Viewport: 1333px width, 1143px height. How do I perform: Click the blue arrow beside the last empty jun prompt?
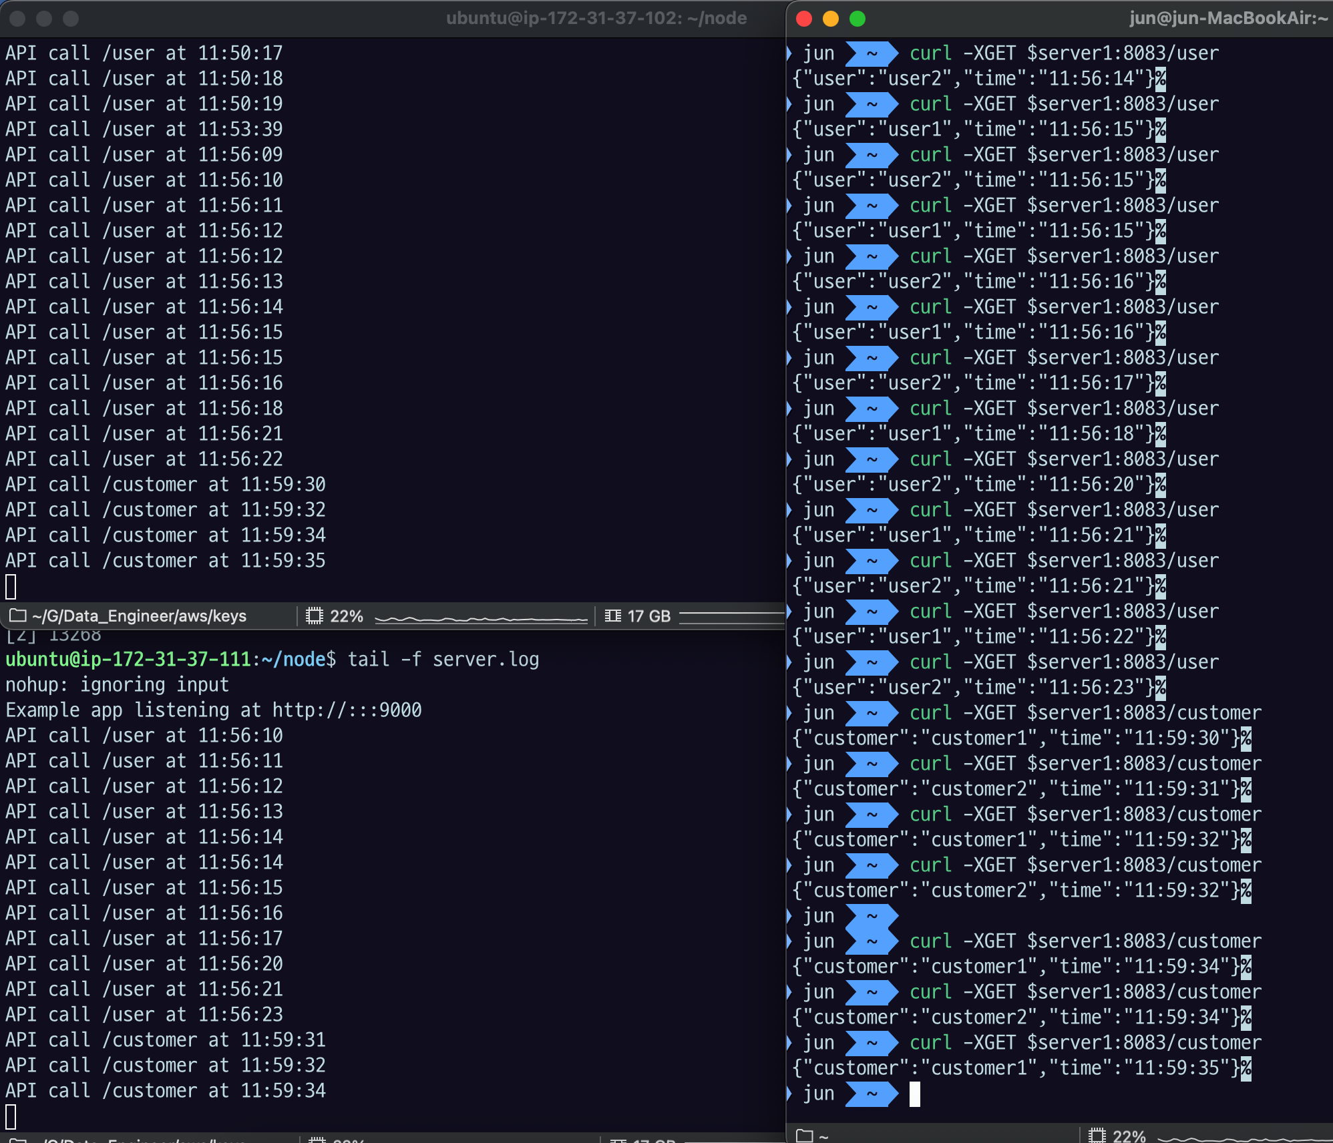click(x=871, y=1093)
